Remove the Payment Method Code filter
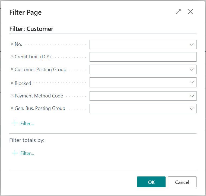Screen dimensions: 206x196 click(x=12, y=96)
